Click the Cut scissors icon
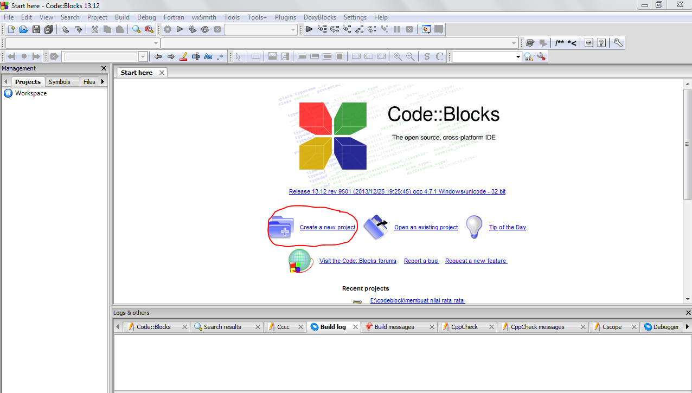Image resolution: width=692 pixels, height=393 pixels. (95, 29)
